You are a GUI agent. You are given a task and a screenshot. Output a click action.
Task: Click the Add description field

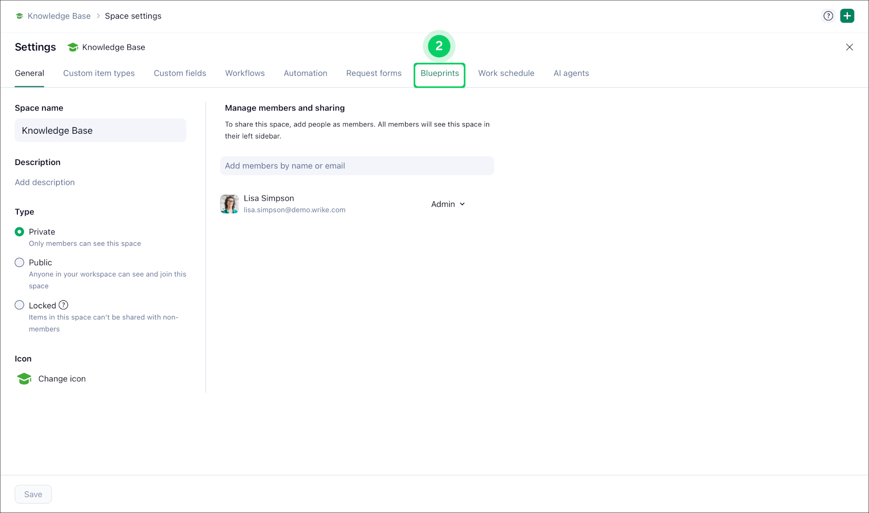(x=45, y=182)
